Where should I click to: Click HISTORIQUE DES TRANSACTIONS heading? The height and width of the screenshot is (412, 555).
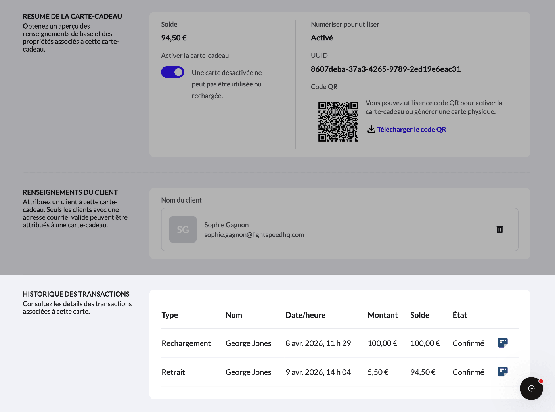point(76,294)
